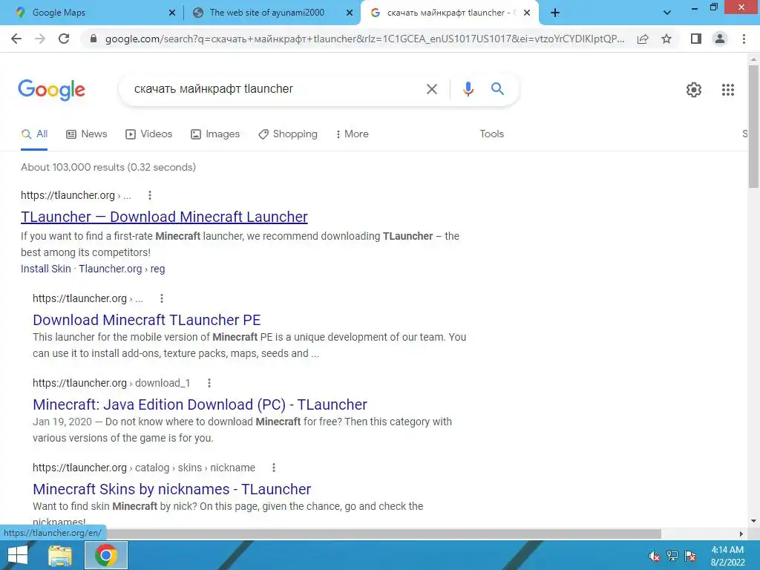Screen dimensions: 760x570
Task: Bookmark this page with the star icon
Action: pos(666,39)
